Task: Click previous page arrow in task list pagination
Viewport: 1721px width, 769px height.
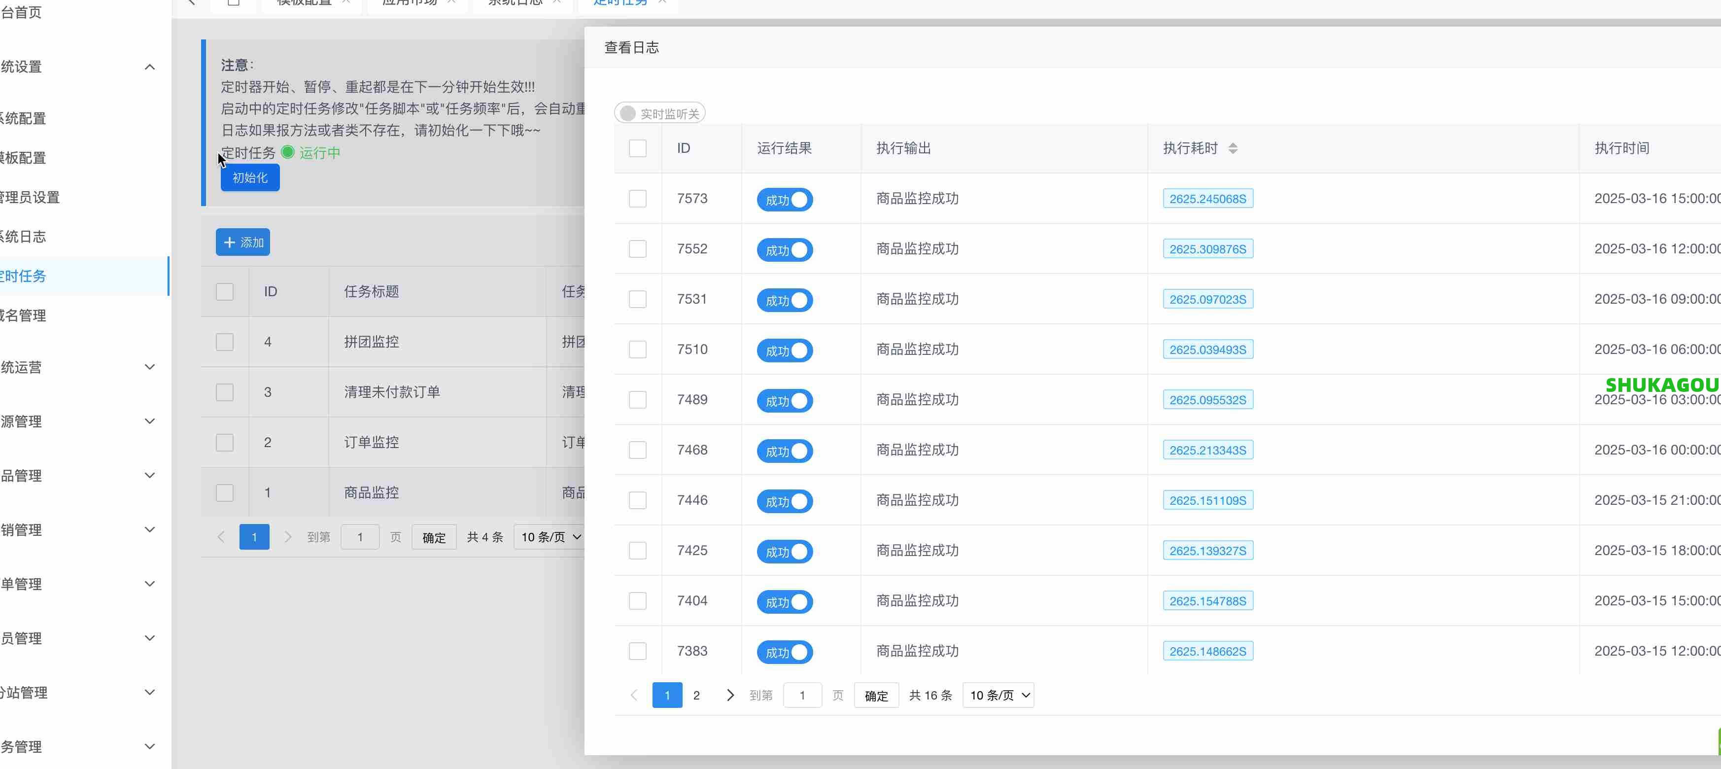Action: [220, 536]
